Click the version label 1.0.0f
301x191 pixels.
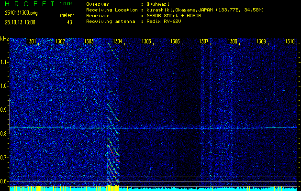[66, 4]
